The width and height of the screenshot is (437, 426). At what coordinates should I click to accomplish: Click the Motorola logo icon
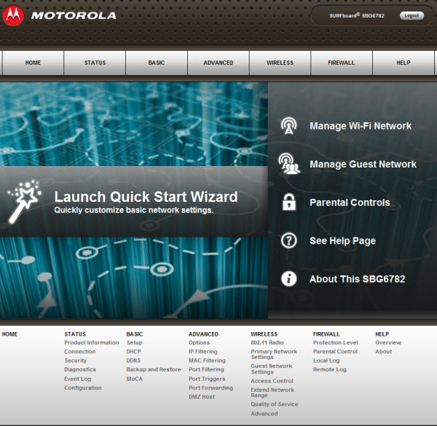pos(14,15)
